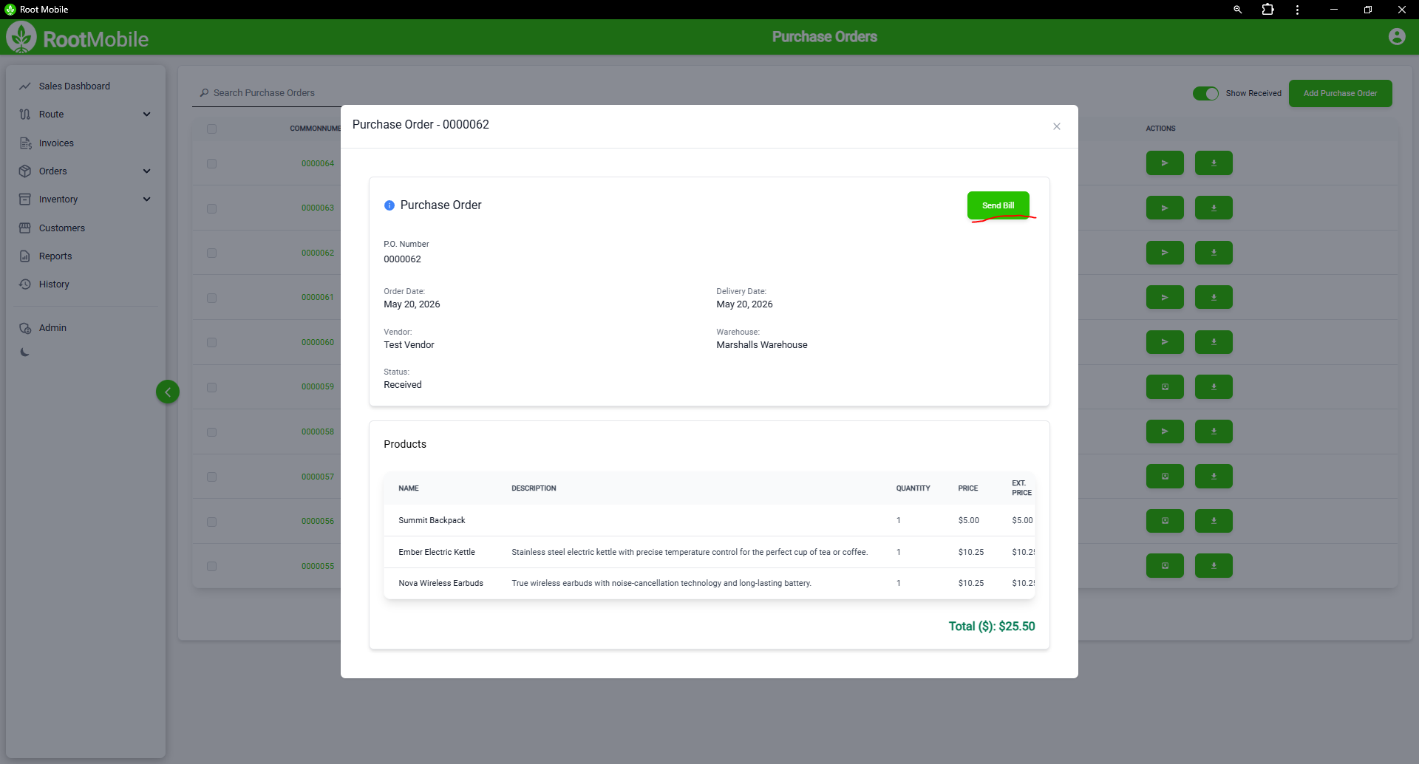Click the Orders box icon
The height and width of the screenshot is (764, 1419).
pyautogui.click(x=25, y=171)
